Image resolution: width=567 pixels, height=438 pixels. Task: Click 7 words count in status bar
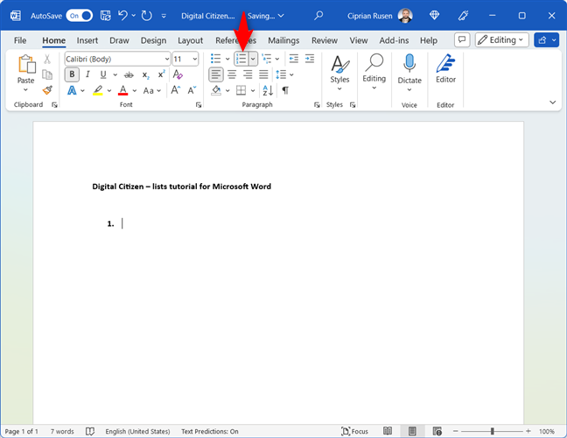click(x=62, y=431)
